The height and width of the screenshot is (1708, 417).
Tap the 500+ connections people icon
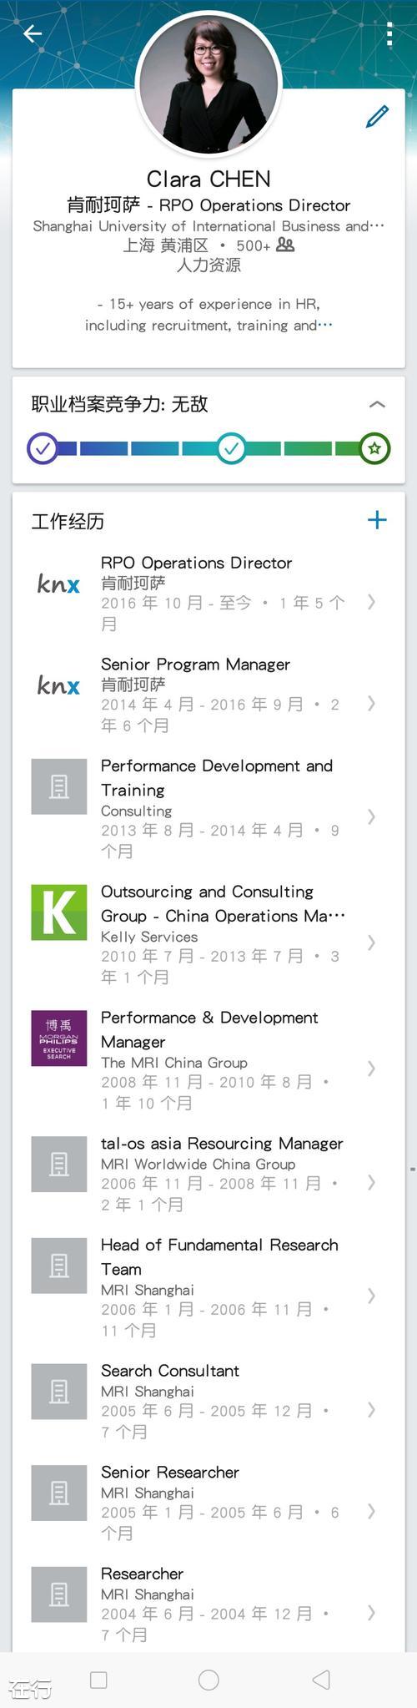[x=285, y=245]
